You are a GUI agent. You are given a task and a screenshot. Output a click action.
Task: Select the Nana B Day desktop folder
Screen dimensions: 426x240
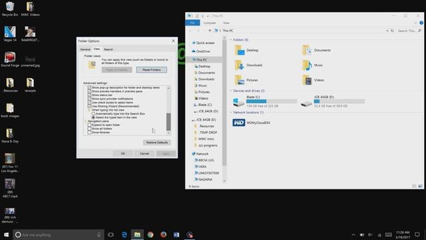coord(10,135)
